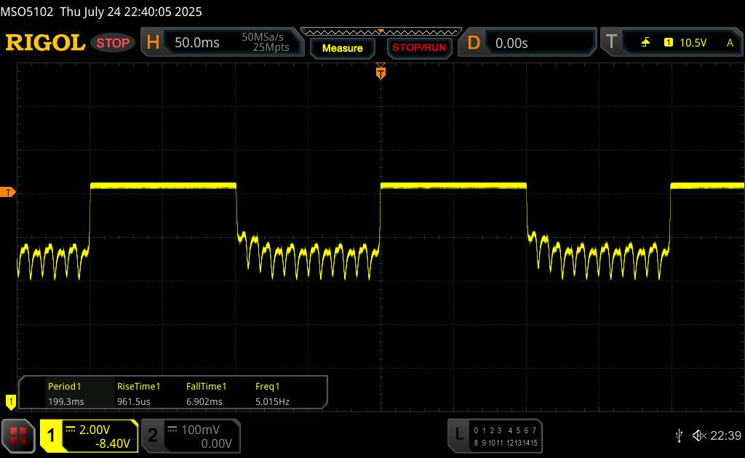Toggle the muted speaker sound icon

698,435
